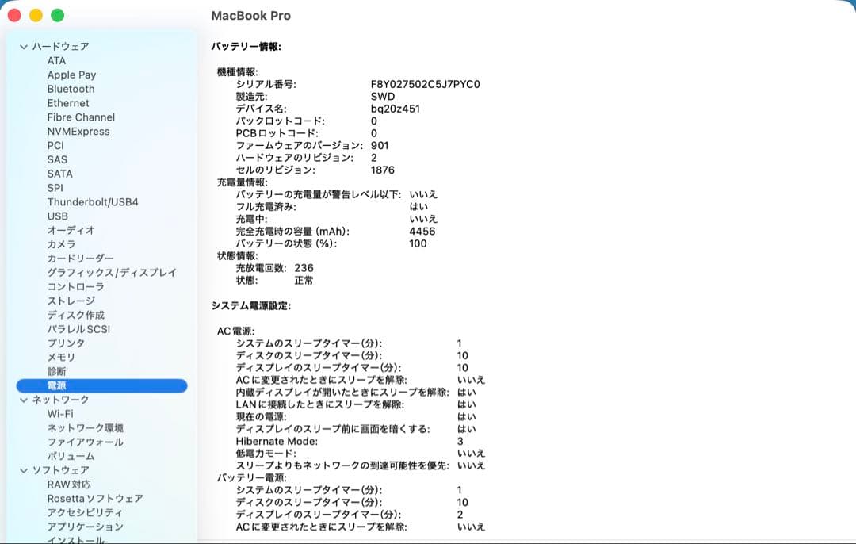Select ボリューム in the sidebar
The height and width of the screenshot is (544, 856).
pyautogui.click(x=71, y=456)
